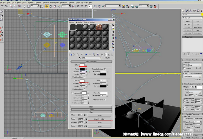Select the Select and Link tool

11,6
